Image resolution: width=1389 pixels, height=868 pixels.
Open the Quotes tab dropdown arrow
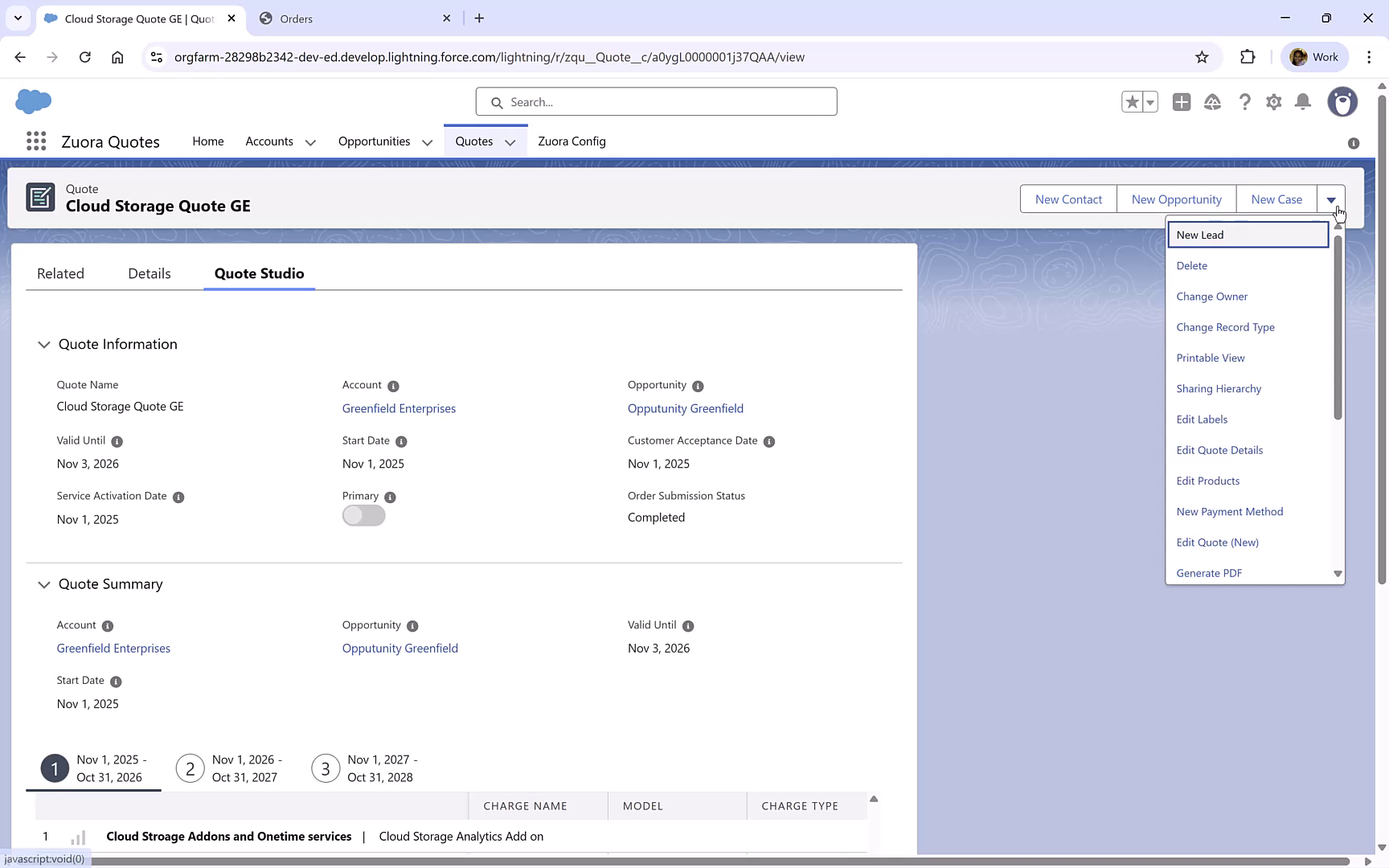pos(510,142)
